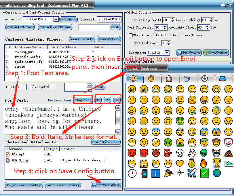Screen dimensions: 234x196
Task: Click the Customer Name link
Action: click(59, 100)
